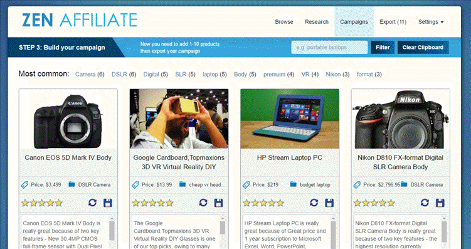Screen dimensions: 471x249
Task: Click the Filter button
Action: 383,48
